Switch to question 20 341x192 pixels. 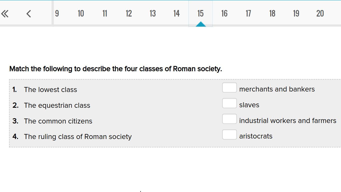[x=320, y=13]
